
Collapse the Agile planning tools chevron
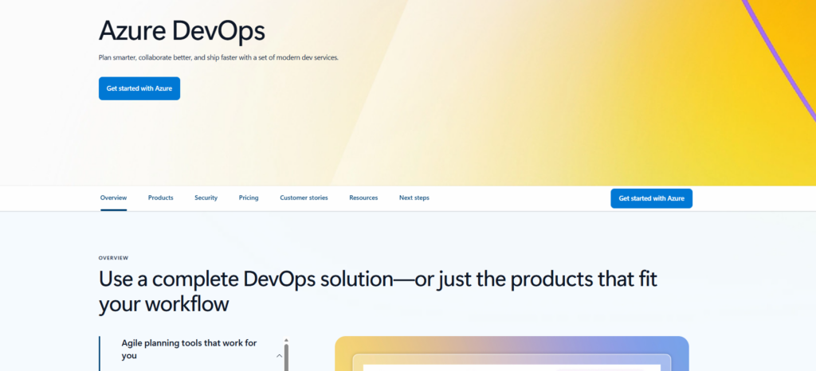(279, 356)
